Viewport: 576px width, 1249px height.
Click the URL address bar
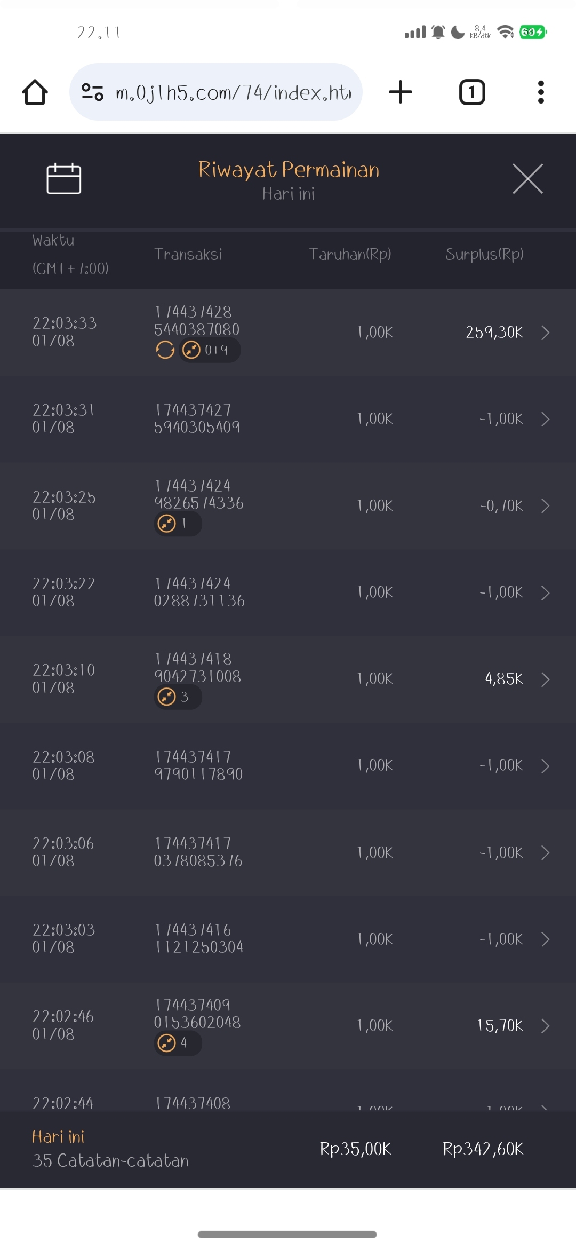click(233, 92)
